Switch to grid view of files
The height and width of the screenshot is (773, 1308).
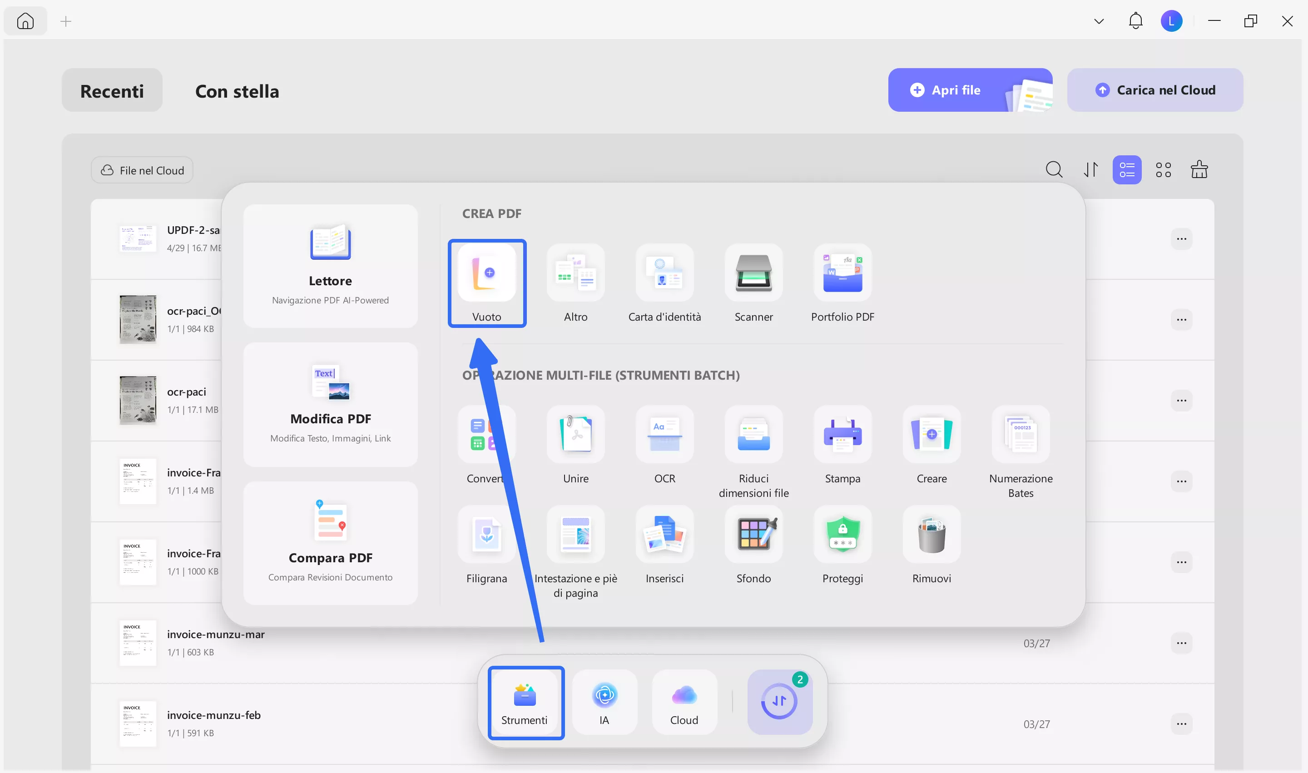(x=1163, y=169)
